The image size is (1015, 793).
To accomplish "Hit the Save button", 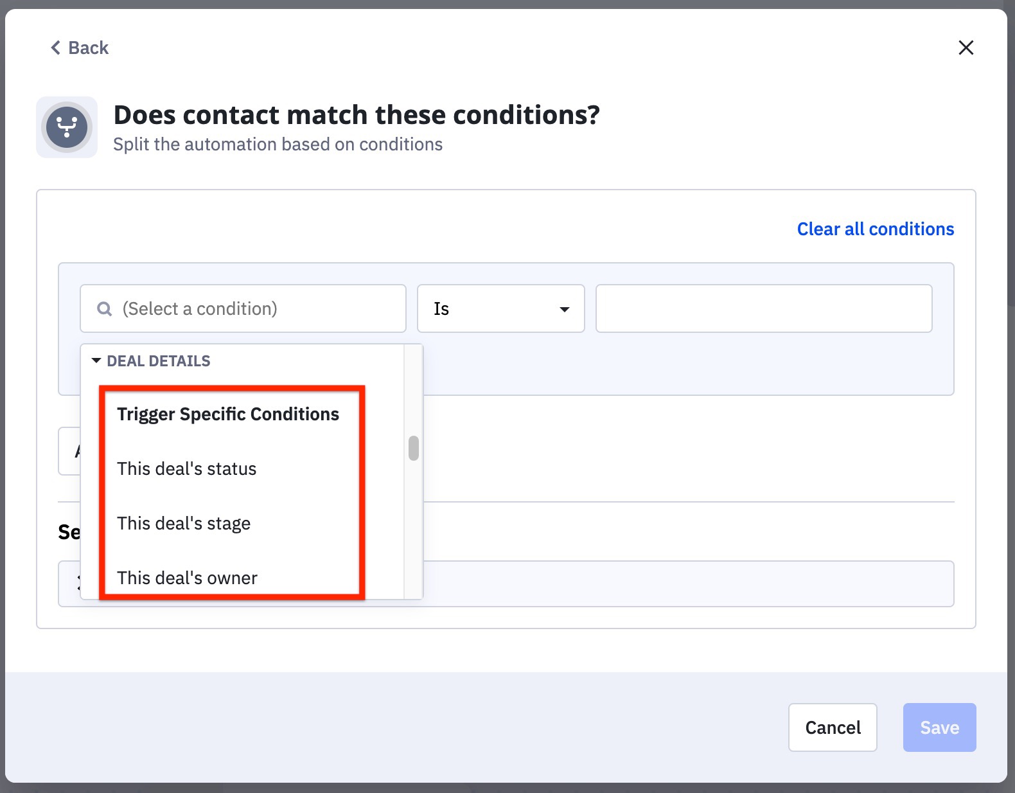I will [939, 727].
